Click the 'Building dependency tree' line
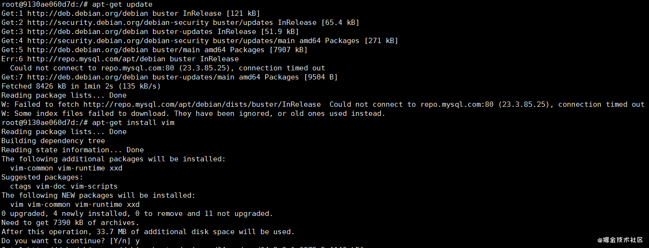The height and width of the screenshot is (248, 649). tap(53, 141)
